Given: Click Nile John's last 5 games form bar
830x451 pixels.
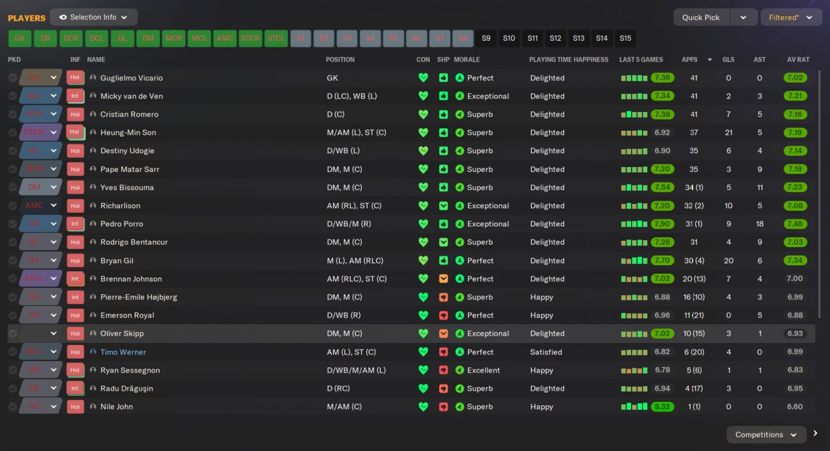Looking at the screenshot, I should point(634,407).
